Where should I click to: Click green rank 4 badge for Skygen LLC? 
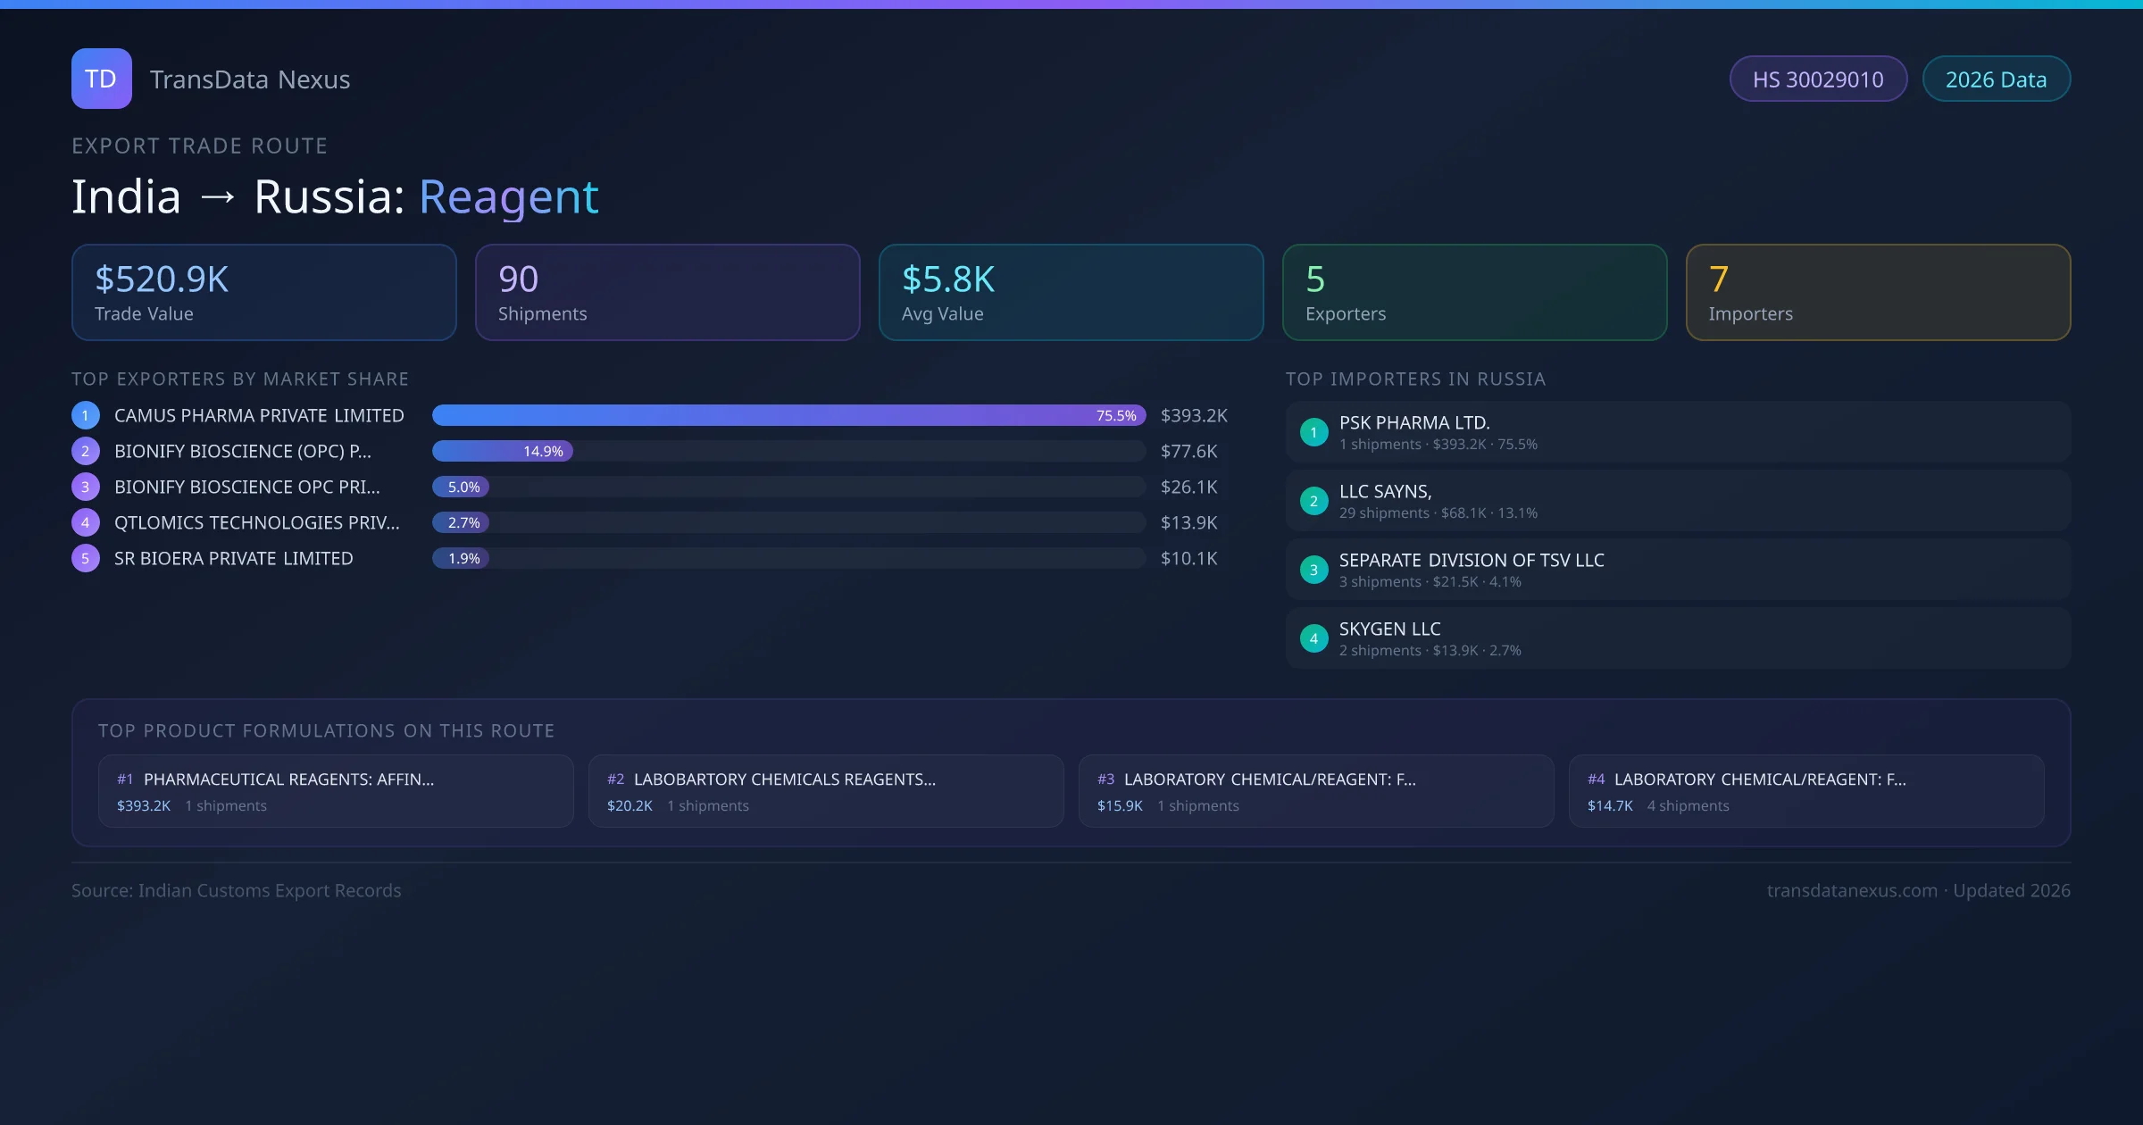1313,638
